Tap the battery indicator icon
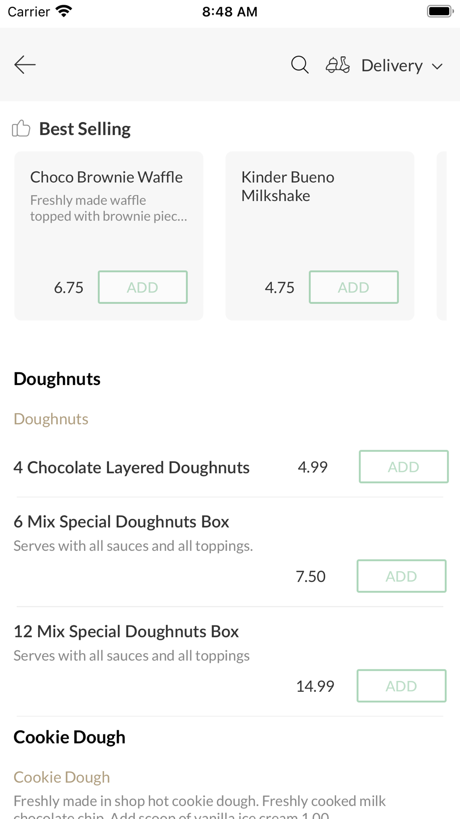This screenshot has width=460, height=819. 440,11
